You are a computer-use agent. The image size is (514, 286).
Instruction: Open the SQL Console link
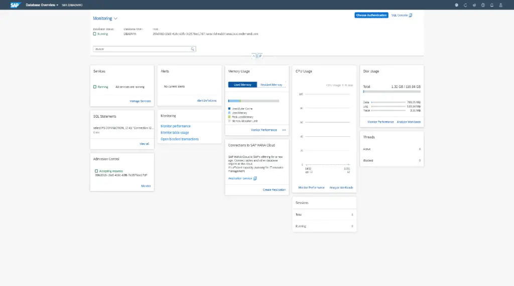coord(401,15)
